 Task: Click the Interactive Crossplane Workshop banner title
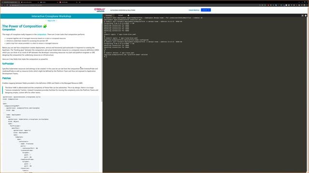point(51,16)
